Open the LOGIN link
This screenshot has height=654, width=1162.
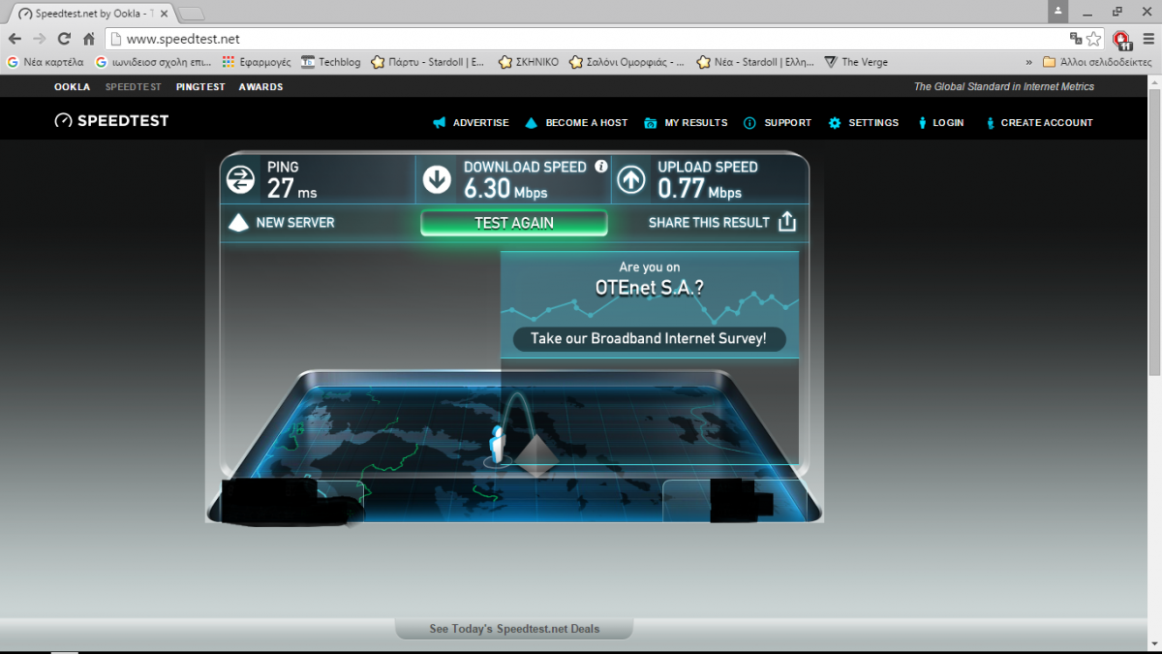(x=949, y=123)
